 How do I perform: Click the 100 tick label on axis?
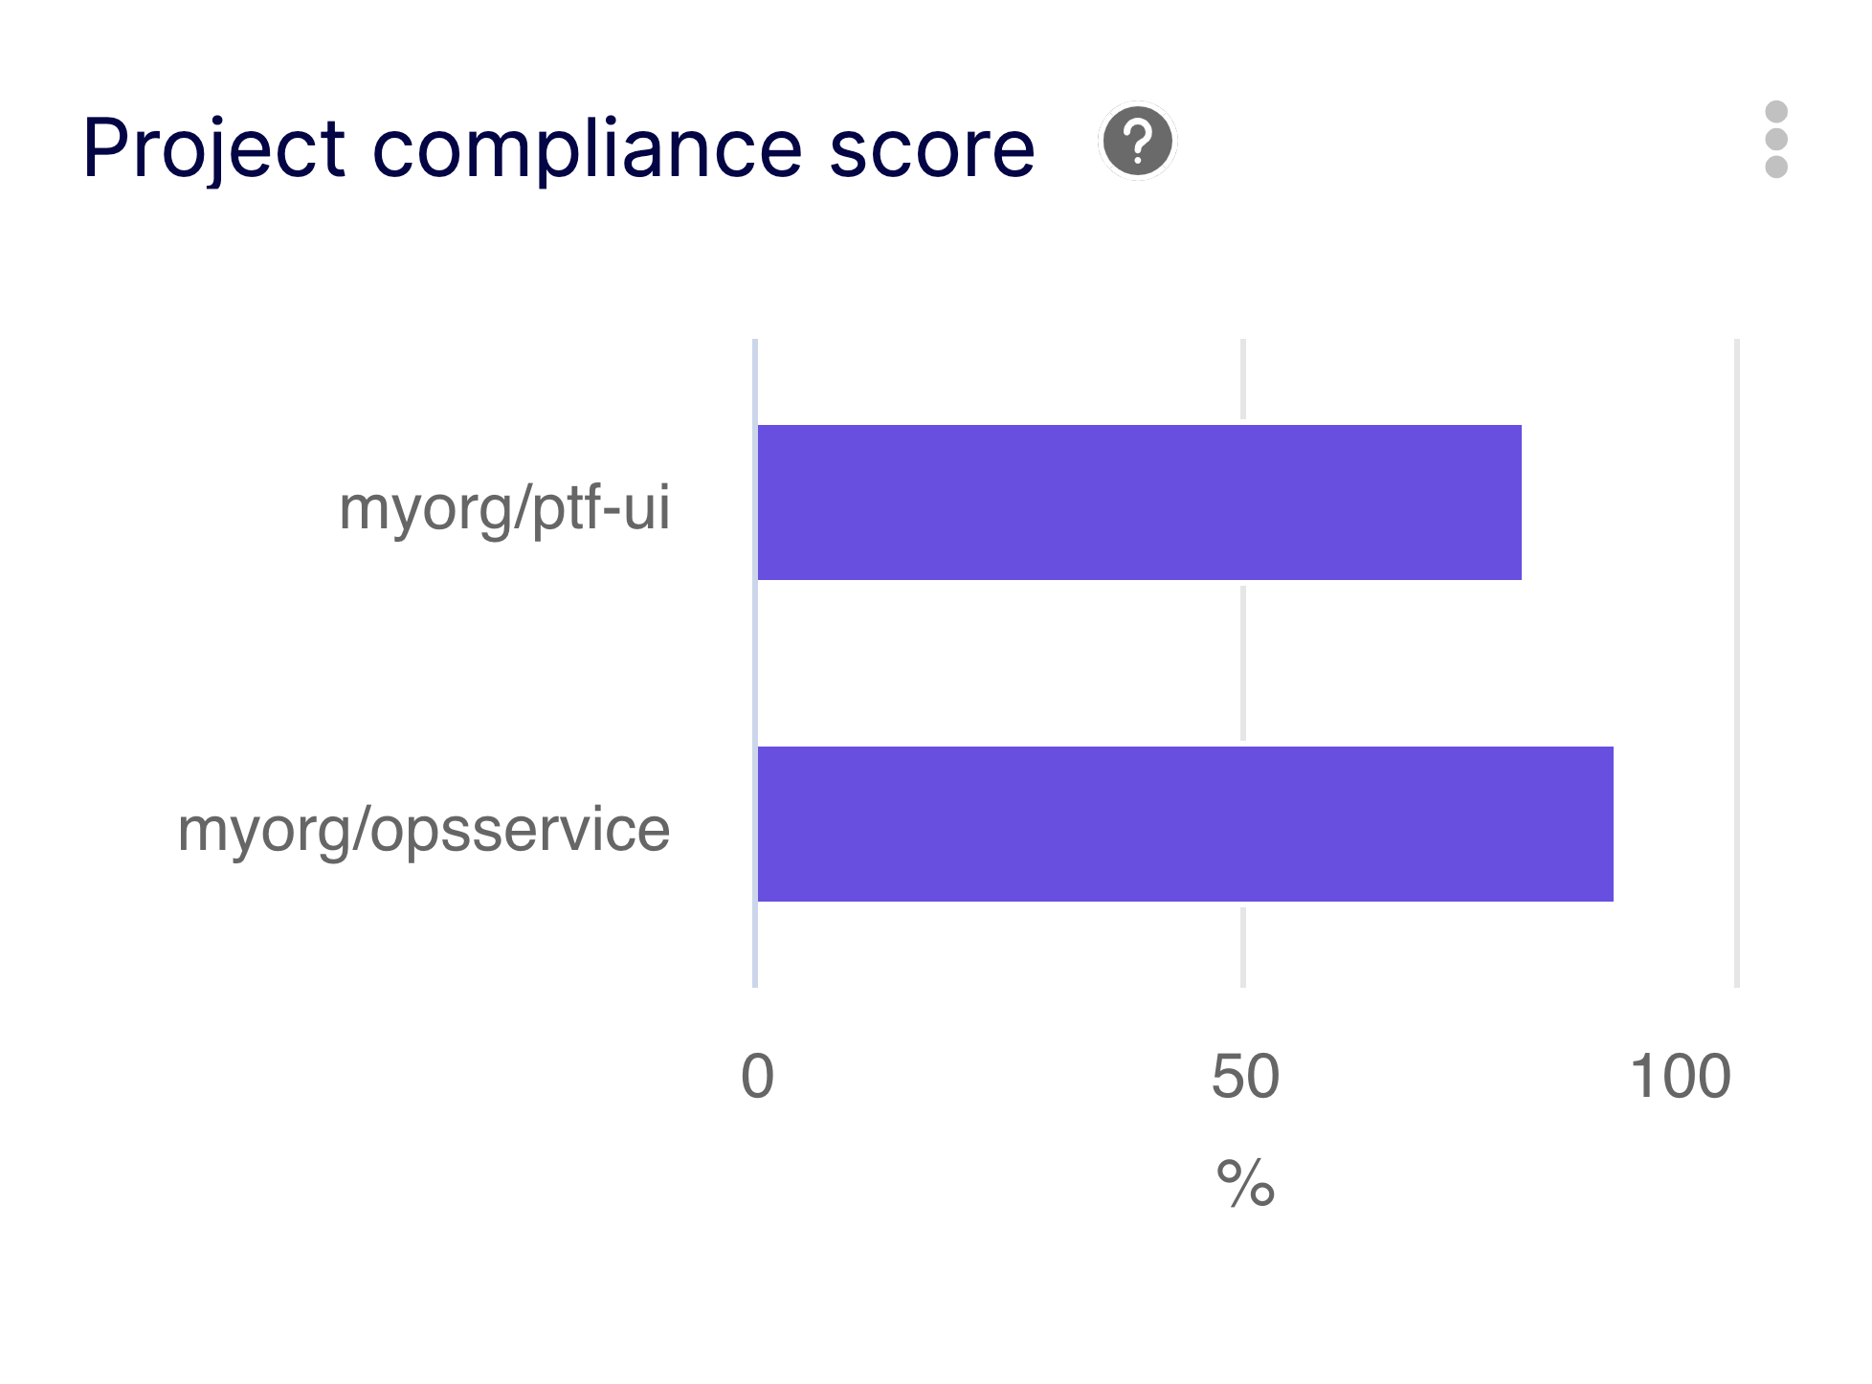[1681, 1076]
